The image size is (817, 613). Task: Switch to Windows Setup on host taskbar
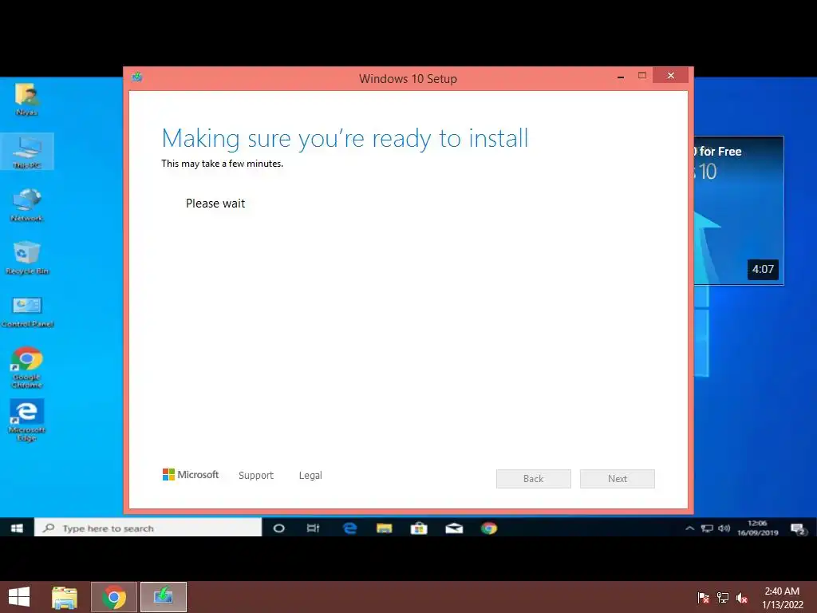163,597
